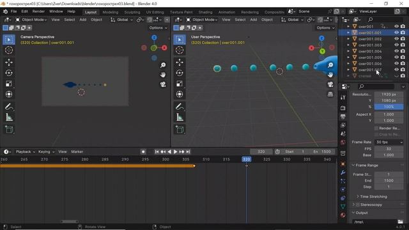Select the Annotate tool in User Perspective viewport
The image size is (409, 230).
point(180,107)
